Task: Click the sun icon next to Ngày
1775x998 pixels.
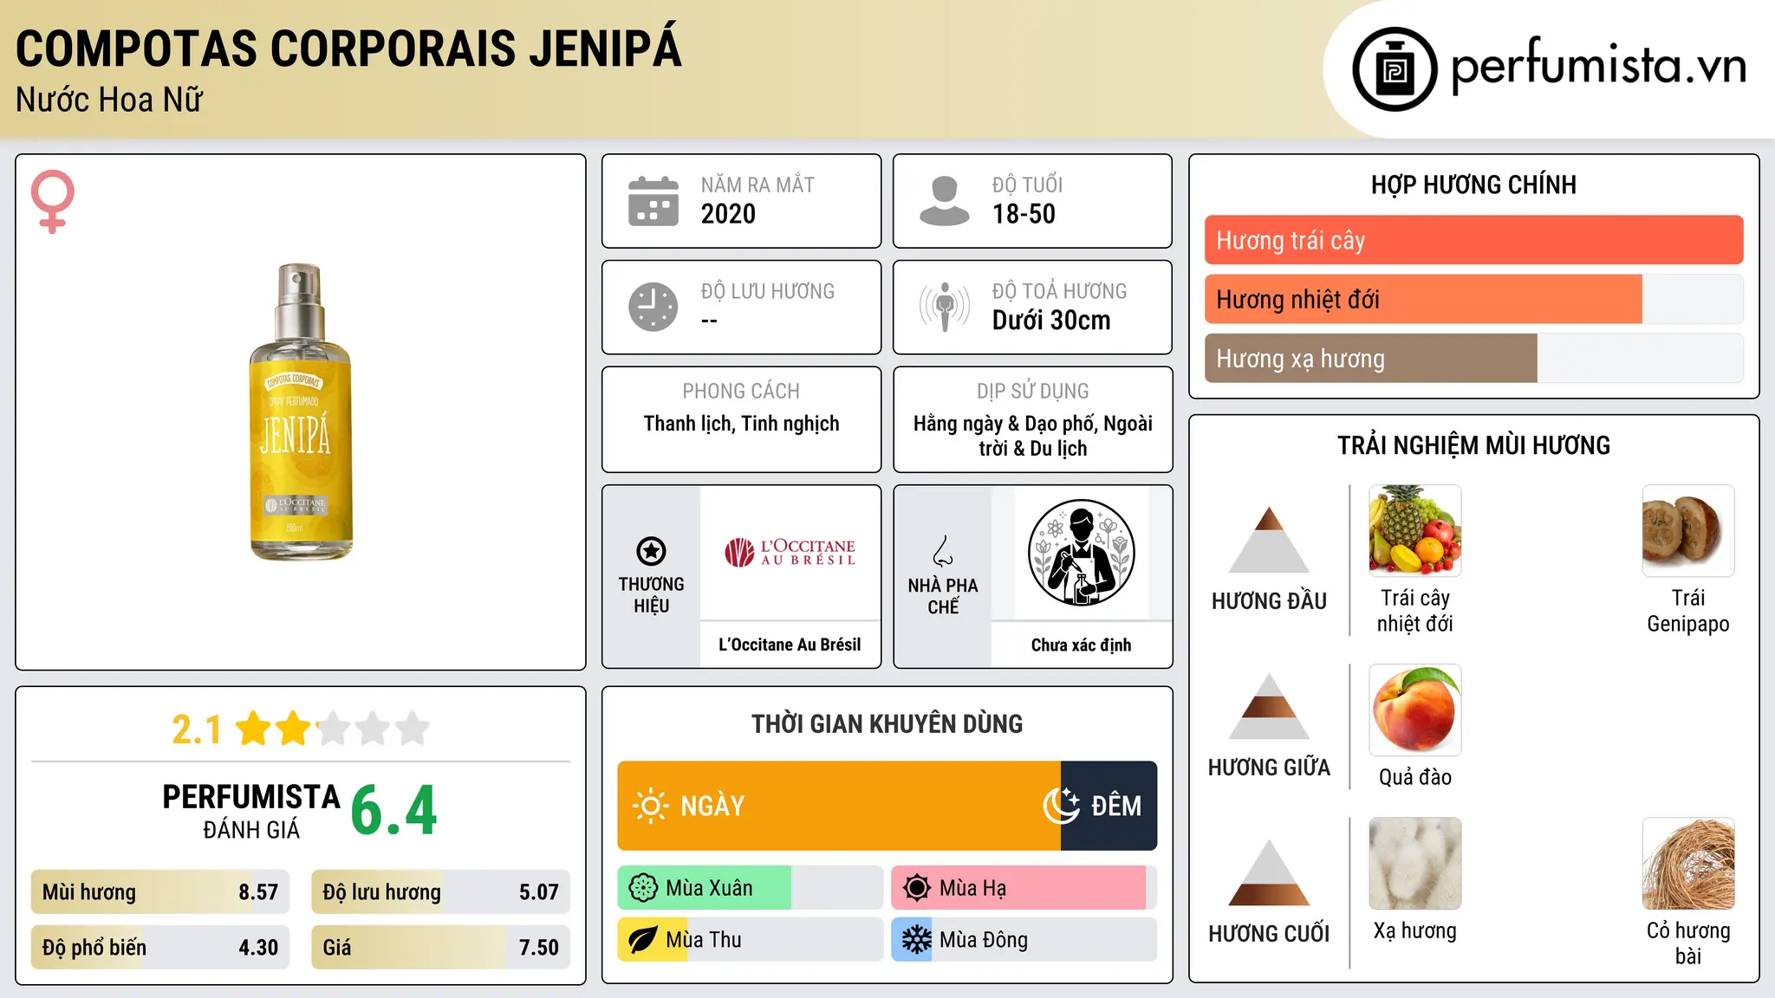Action: [x=650, y=806]
